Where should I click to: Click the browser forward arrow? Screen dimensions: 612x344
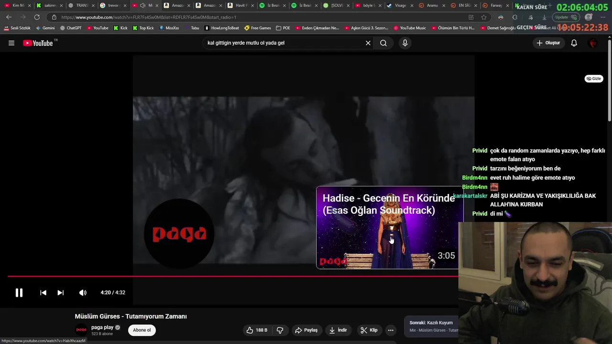point(22,17)
